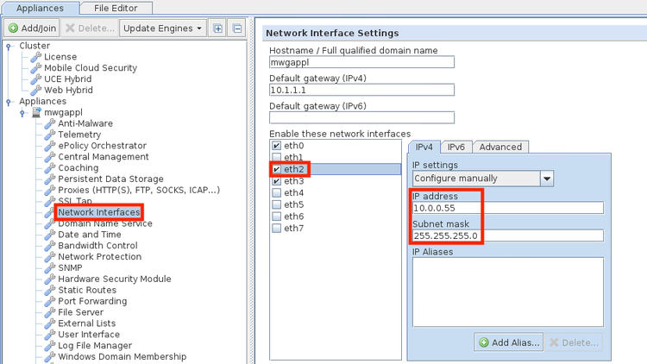Select Date and Time in the tree

[x=89, y=235]
